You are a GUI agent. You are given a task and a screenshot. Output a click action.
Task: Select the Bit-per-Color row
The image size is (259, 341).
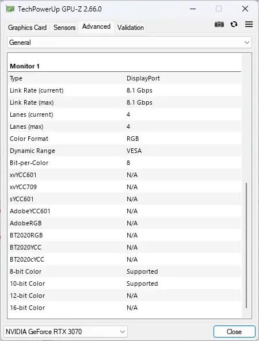pyautogui.click(x=125, y=163)
